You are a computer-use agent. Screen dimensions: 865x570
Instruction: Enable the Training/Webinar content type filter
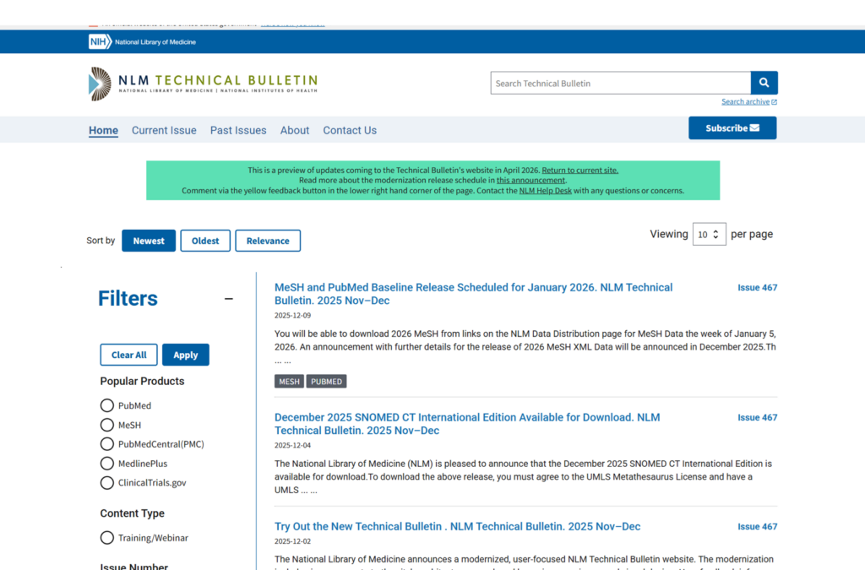[x=107, y=538]
